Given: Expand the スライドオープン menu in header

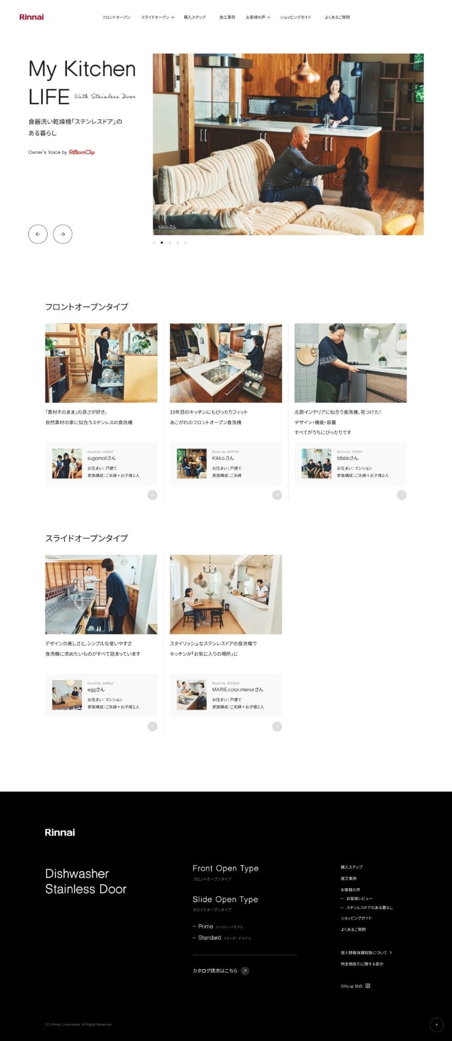Looking at the screenshot, I should [157, 17].
